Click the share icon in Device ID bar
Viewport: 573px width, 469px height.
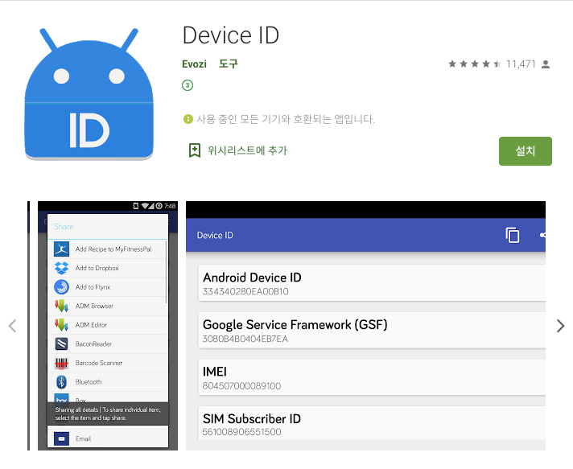[x=542, y=235]
